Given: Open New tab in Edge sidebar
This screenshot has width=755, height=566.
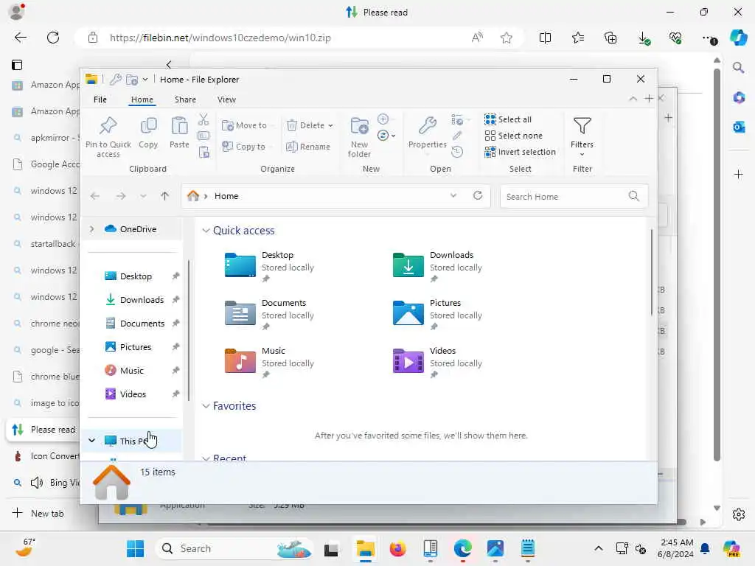Looking at the screenshot, I should tap(38, 513).
